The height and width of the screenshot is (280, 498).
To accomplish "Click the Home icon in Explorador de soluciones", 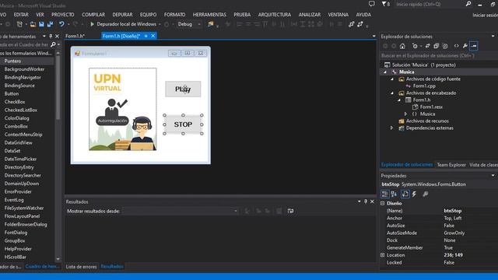I will point(402,46).
